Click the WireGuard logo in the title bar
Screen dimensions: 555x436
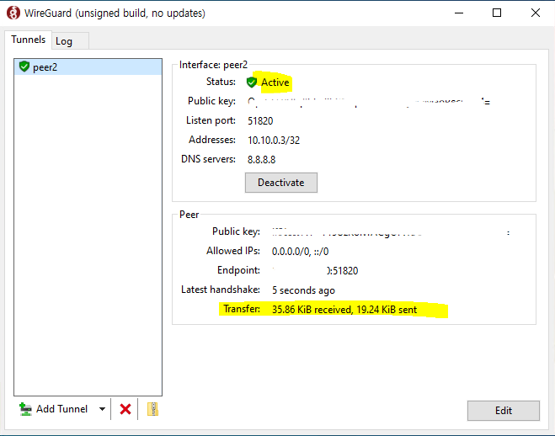pos(13,13)
